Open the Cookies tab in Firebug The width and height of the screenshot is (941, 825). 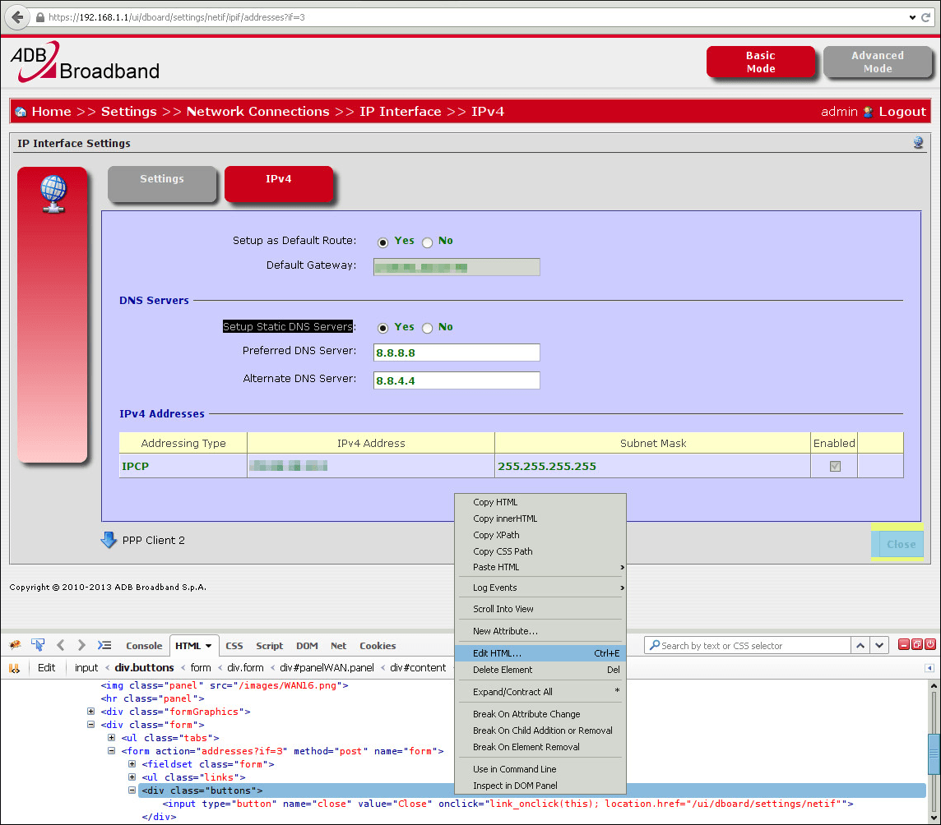point(378,646)
